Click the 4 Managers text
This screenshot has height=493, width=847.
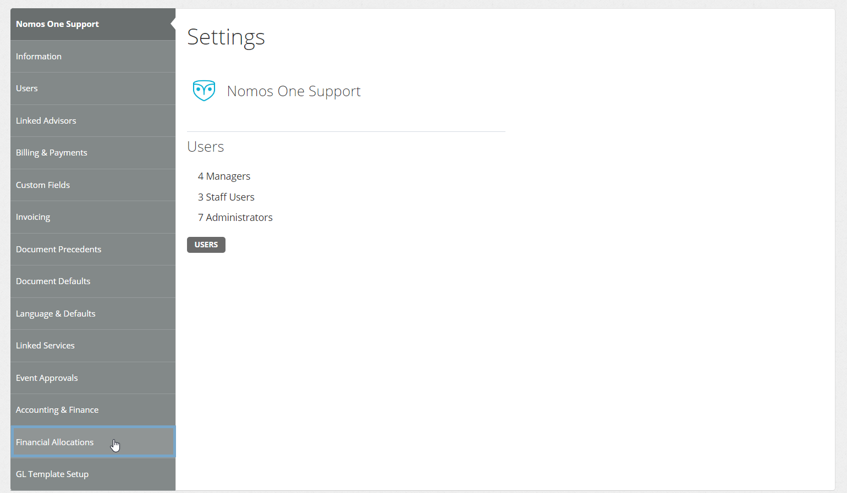click(x=224, y=176)
